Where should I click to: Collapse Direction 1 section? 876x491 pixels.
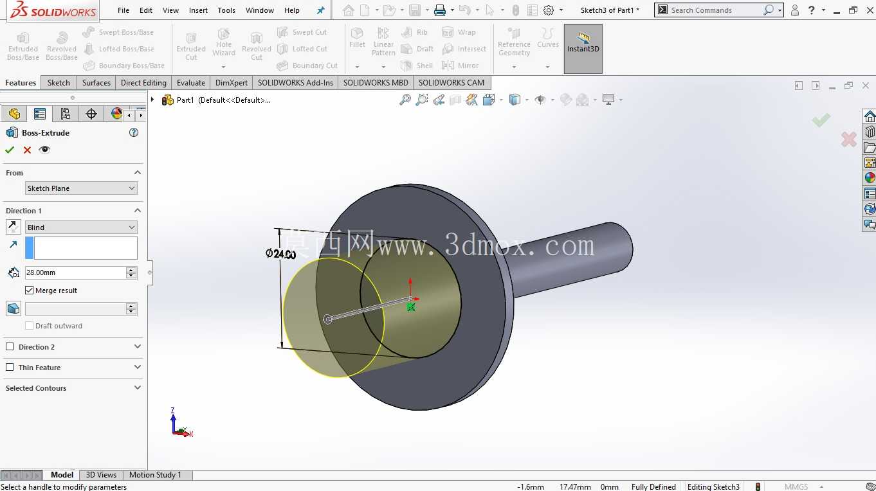(x=138, y=211)
